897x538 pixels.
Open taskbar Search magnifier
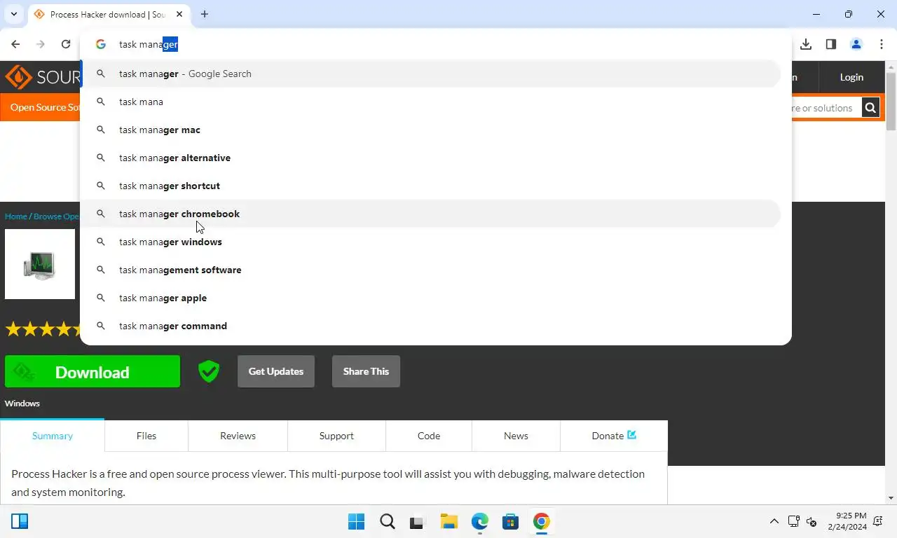[x=387, y=521]
